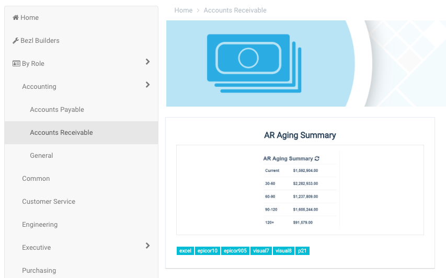
Task: Refresh the AR Aging Summary data
Action: (317, 159)
